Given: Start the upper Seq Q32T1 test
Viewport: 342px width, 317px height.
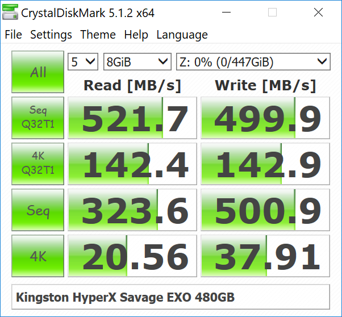Looking at the screenshot, I should pos(37,118).
